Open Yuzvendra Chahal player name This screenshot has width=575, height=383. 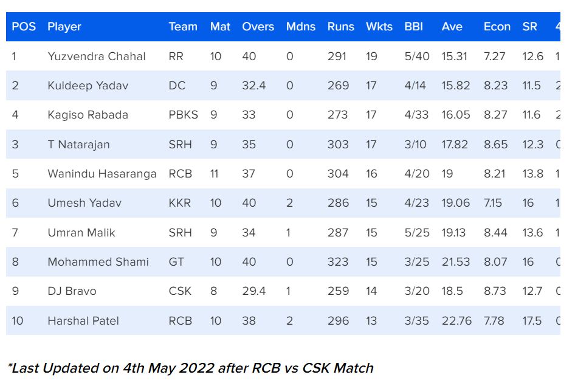tap(97, 57)
